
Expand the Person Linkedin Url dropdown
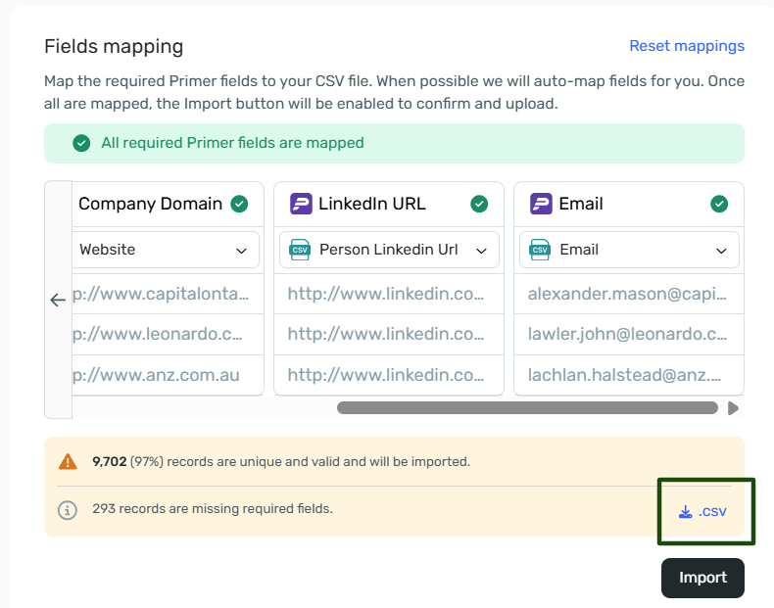pos(389,250)
